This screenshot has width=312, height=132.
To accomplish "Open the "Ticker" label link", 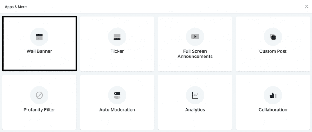I will point(117,51).
